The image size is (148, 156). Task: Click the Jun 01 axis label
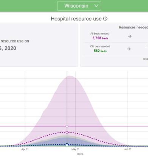click(128, 149)
